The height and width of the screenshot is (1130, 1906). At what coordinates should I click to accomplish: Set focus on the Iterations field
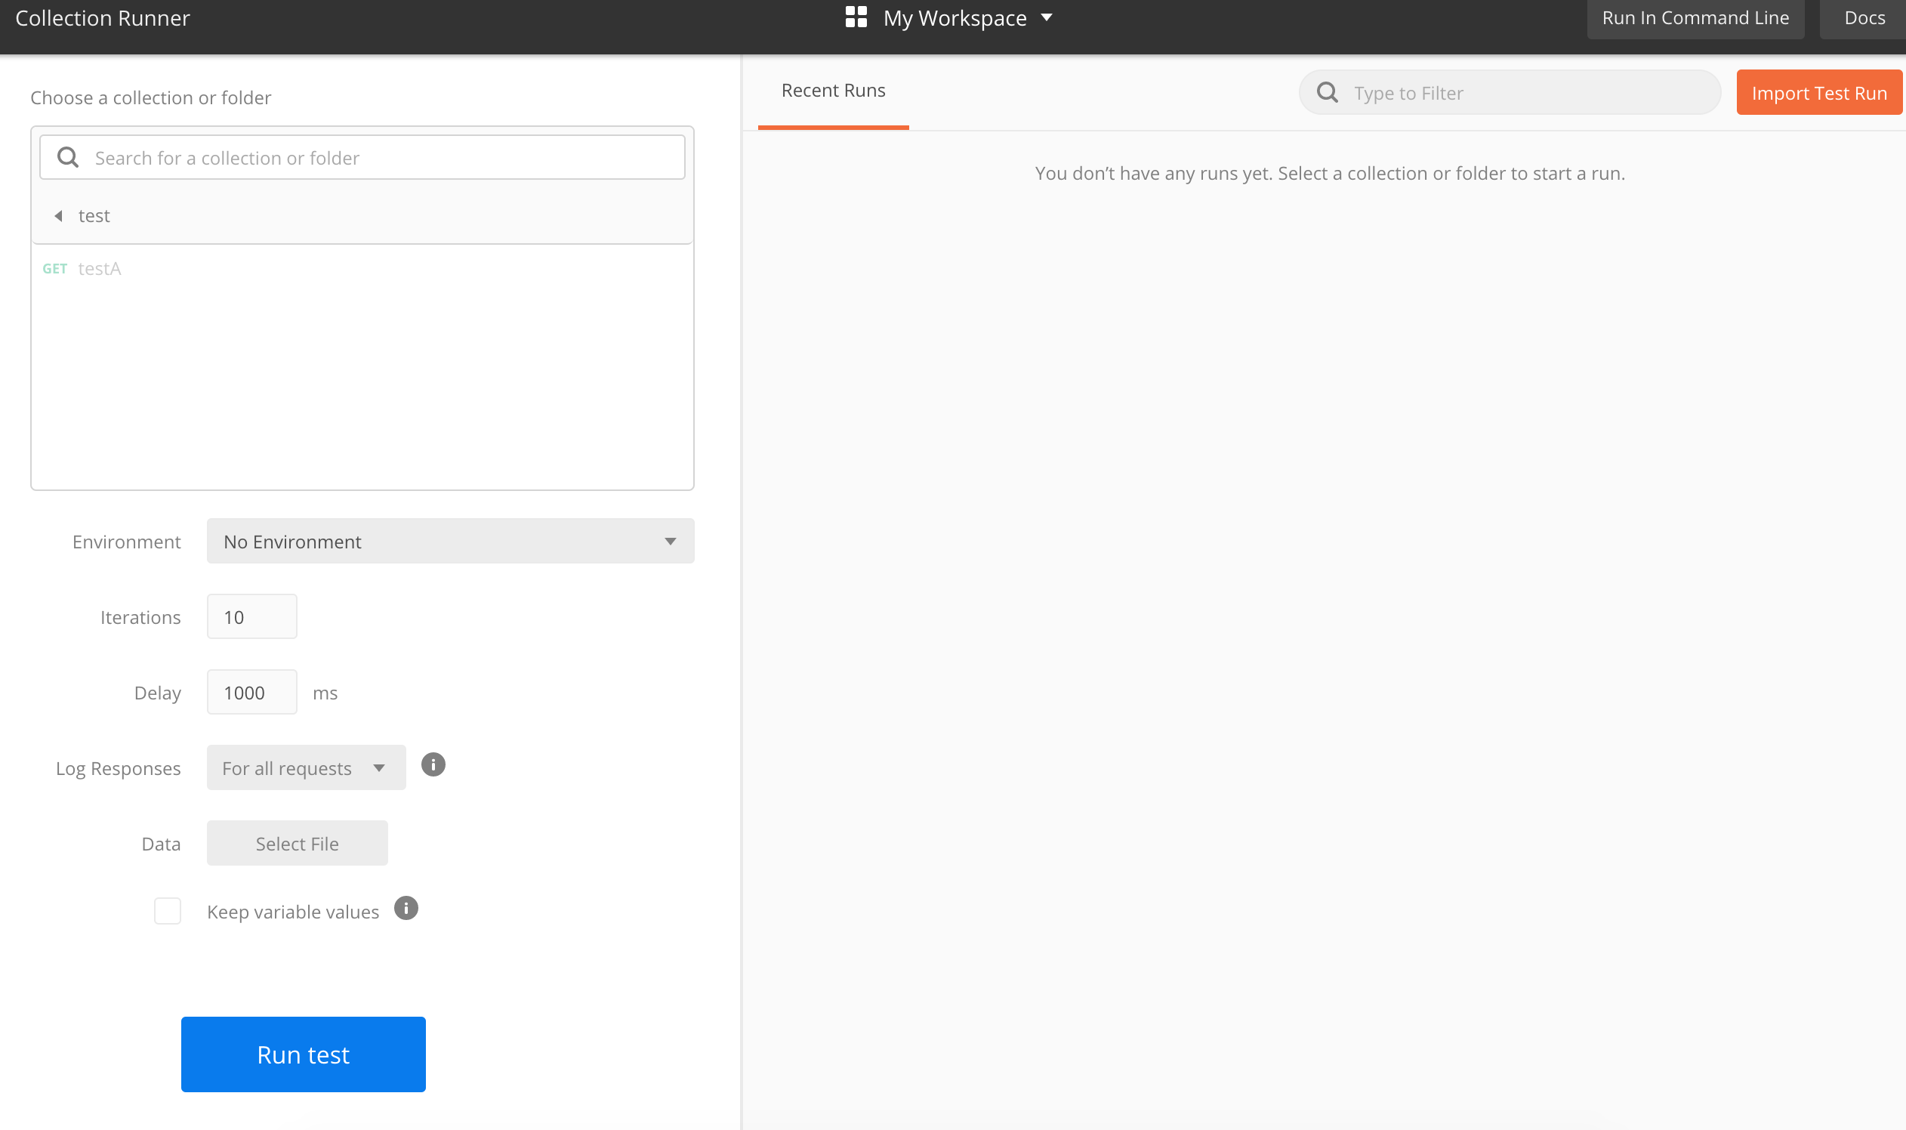(251, 616)
